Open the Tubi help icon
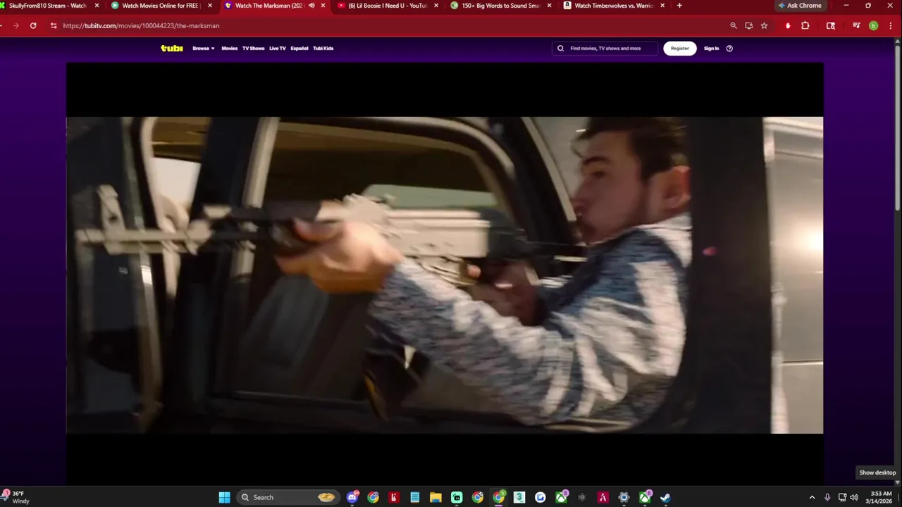The image size is (902, 507). click(729, 49)
